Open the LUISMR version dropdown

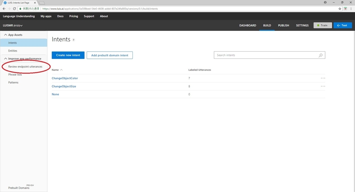13,26
